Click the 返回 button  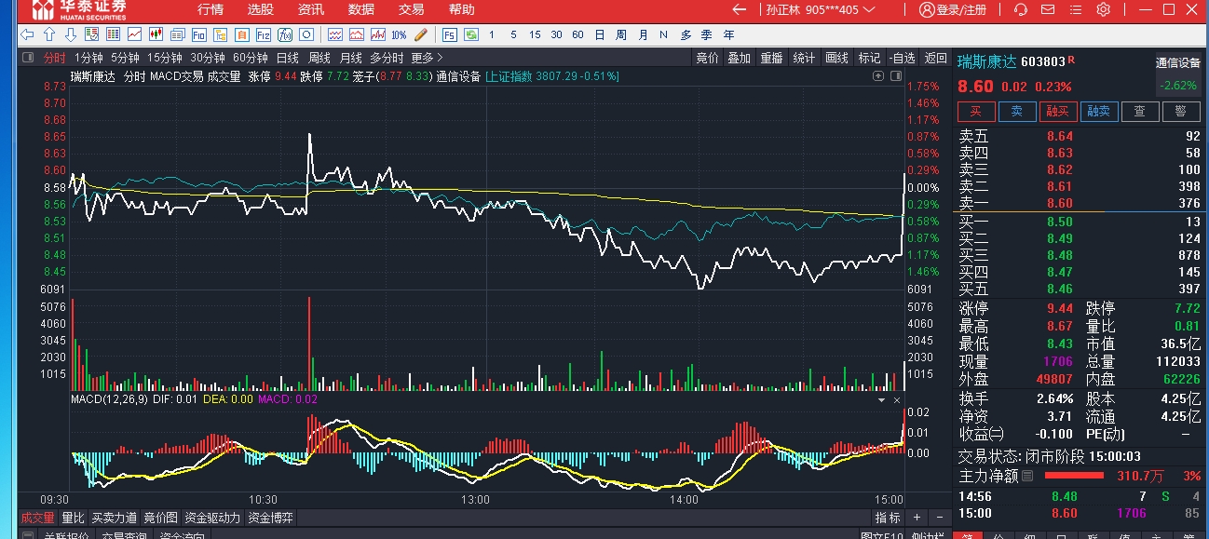pos(935,58)
